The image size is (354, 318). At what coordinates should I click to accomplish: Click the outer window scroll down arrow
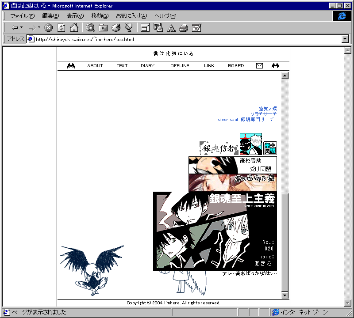[348, 303]
